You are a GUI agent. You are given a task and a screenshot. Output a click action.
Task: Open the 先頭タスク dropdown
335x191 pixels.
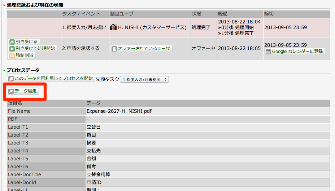click(x=144, y=79)
